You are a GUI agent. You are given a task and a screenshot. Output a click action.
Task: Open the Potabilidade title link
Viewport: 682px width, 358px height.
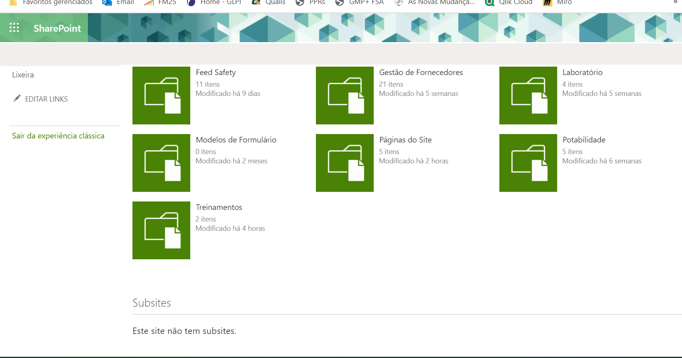click(x=584, y=140)
